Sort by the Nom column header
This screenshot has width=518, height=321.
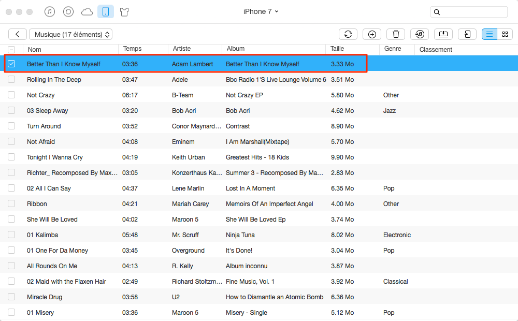pos(34,50)
